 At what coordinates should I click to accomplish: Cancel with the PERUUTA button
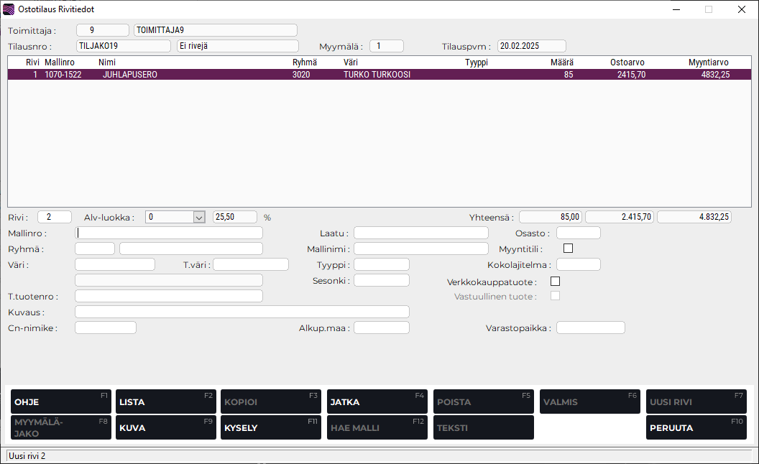(x=696, y=428)
